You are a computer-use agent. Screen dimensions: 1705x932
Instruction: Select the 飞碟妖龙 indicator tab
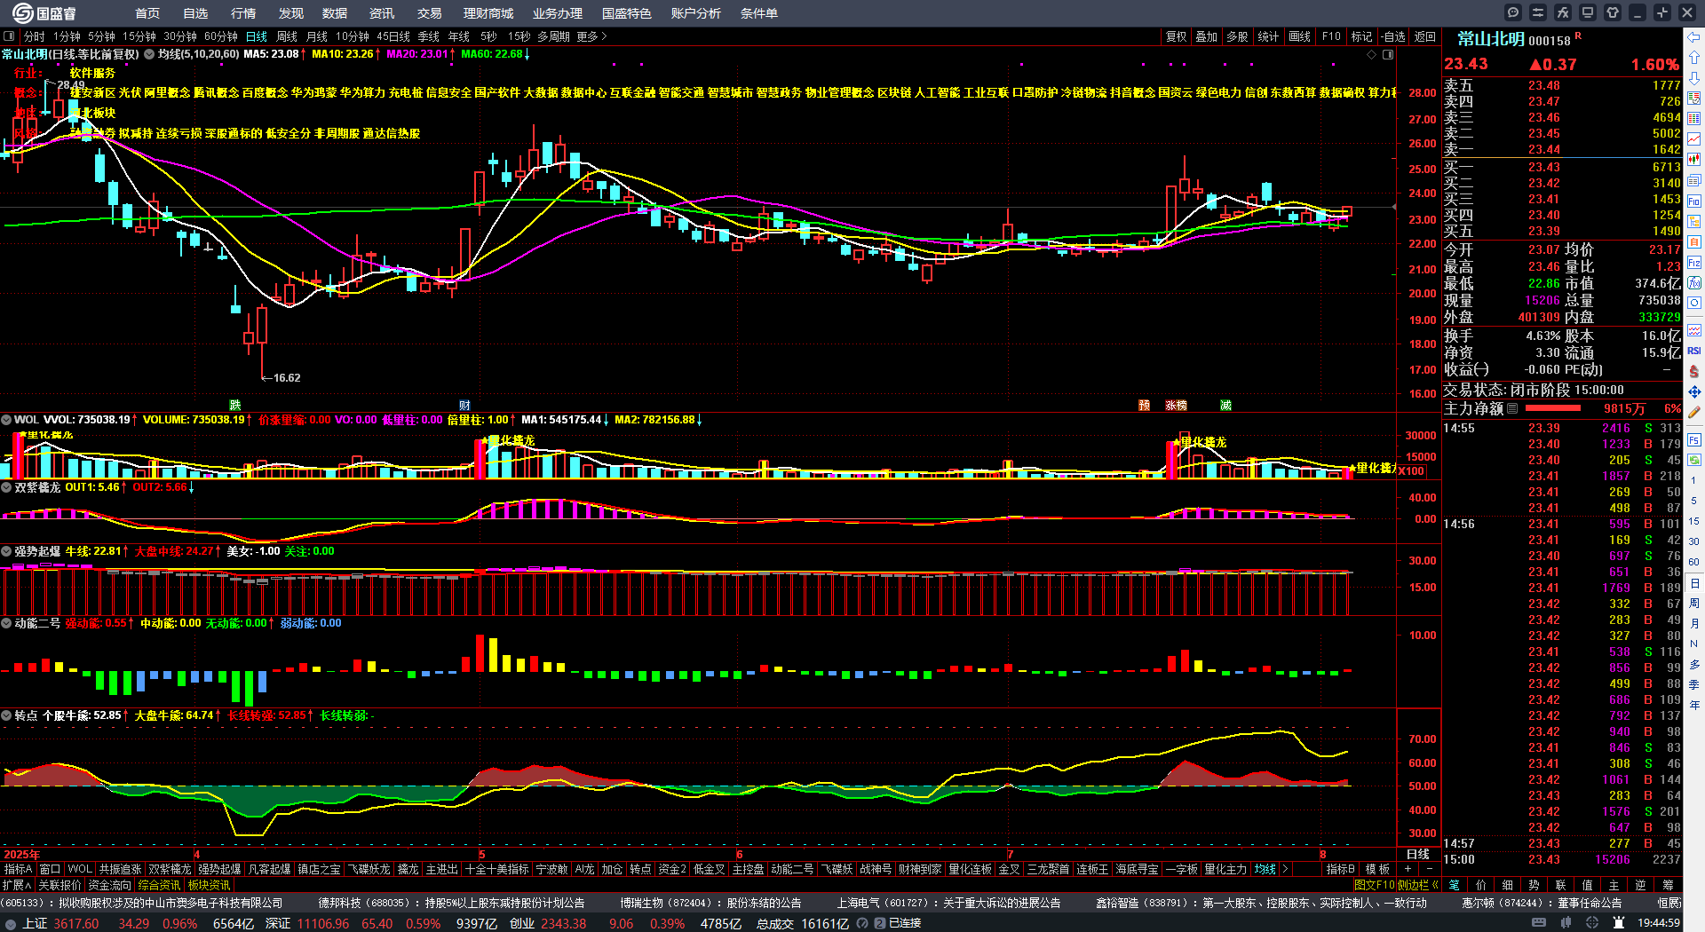(x=368, y=869)
